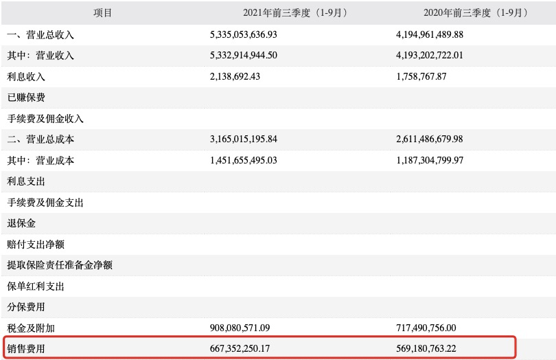The width and height of the screenshot is (556, 360).
Task: Click the 项目 column header
Action: pyautogui.click(x=102, y=13)
